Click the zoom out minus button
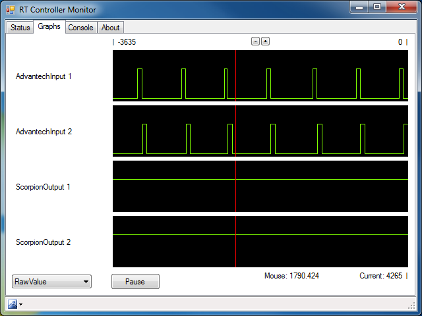 point(255,41)
